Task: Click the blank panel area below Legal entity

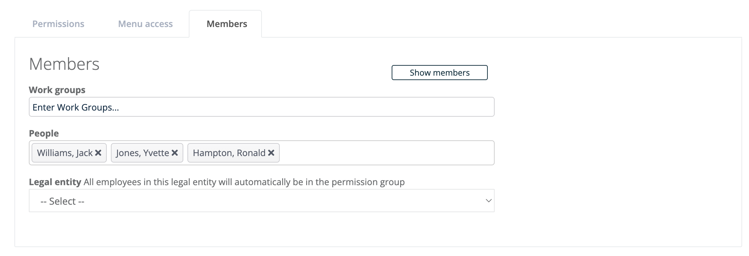Action: 262,229
